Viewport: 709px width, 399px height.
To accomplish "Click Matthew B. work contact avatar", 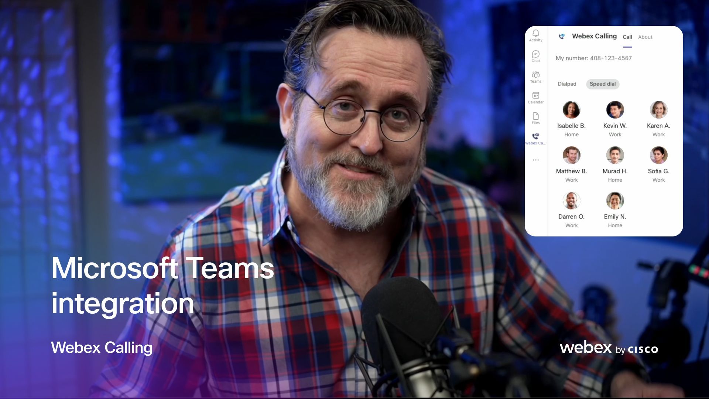I will click(x=571, y=155).
